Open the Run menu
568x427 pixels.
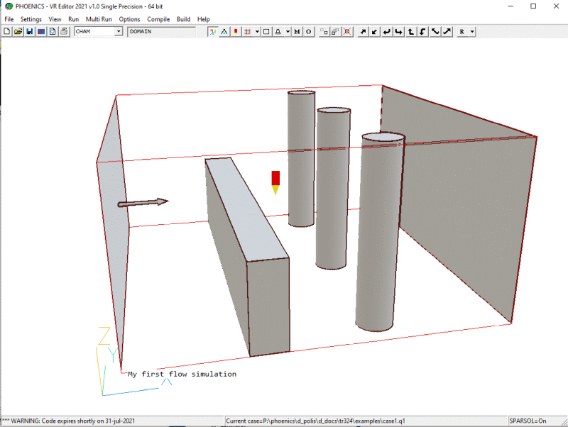[73, 19]
